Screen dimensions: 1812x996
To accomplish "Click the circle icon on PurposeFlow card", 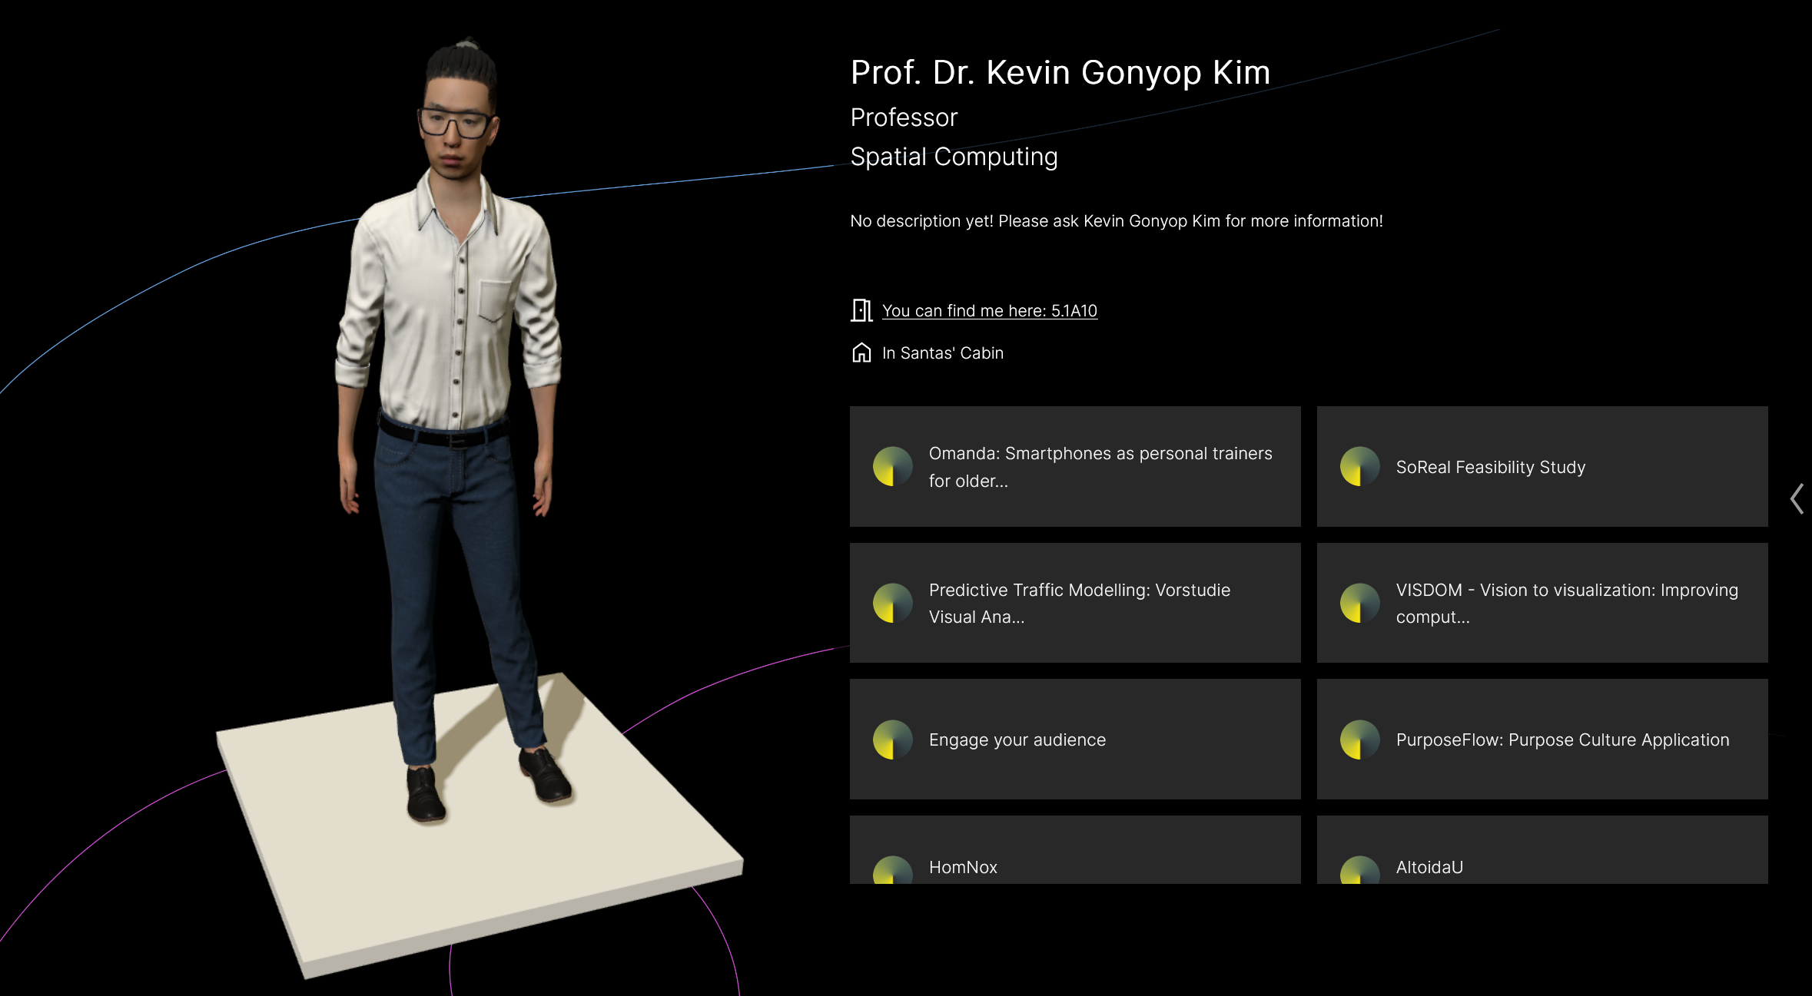I will coord(1360,740).
